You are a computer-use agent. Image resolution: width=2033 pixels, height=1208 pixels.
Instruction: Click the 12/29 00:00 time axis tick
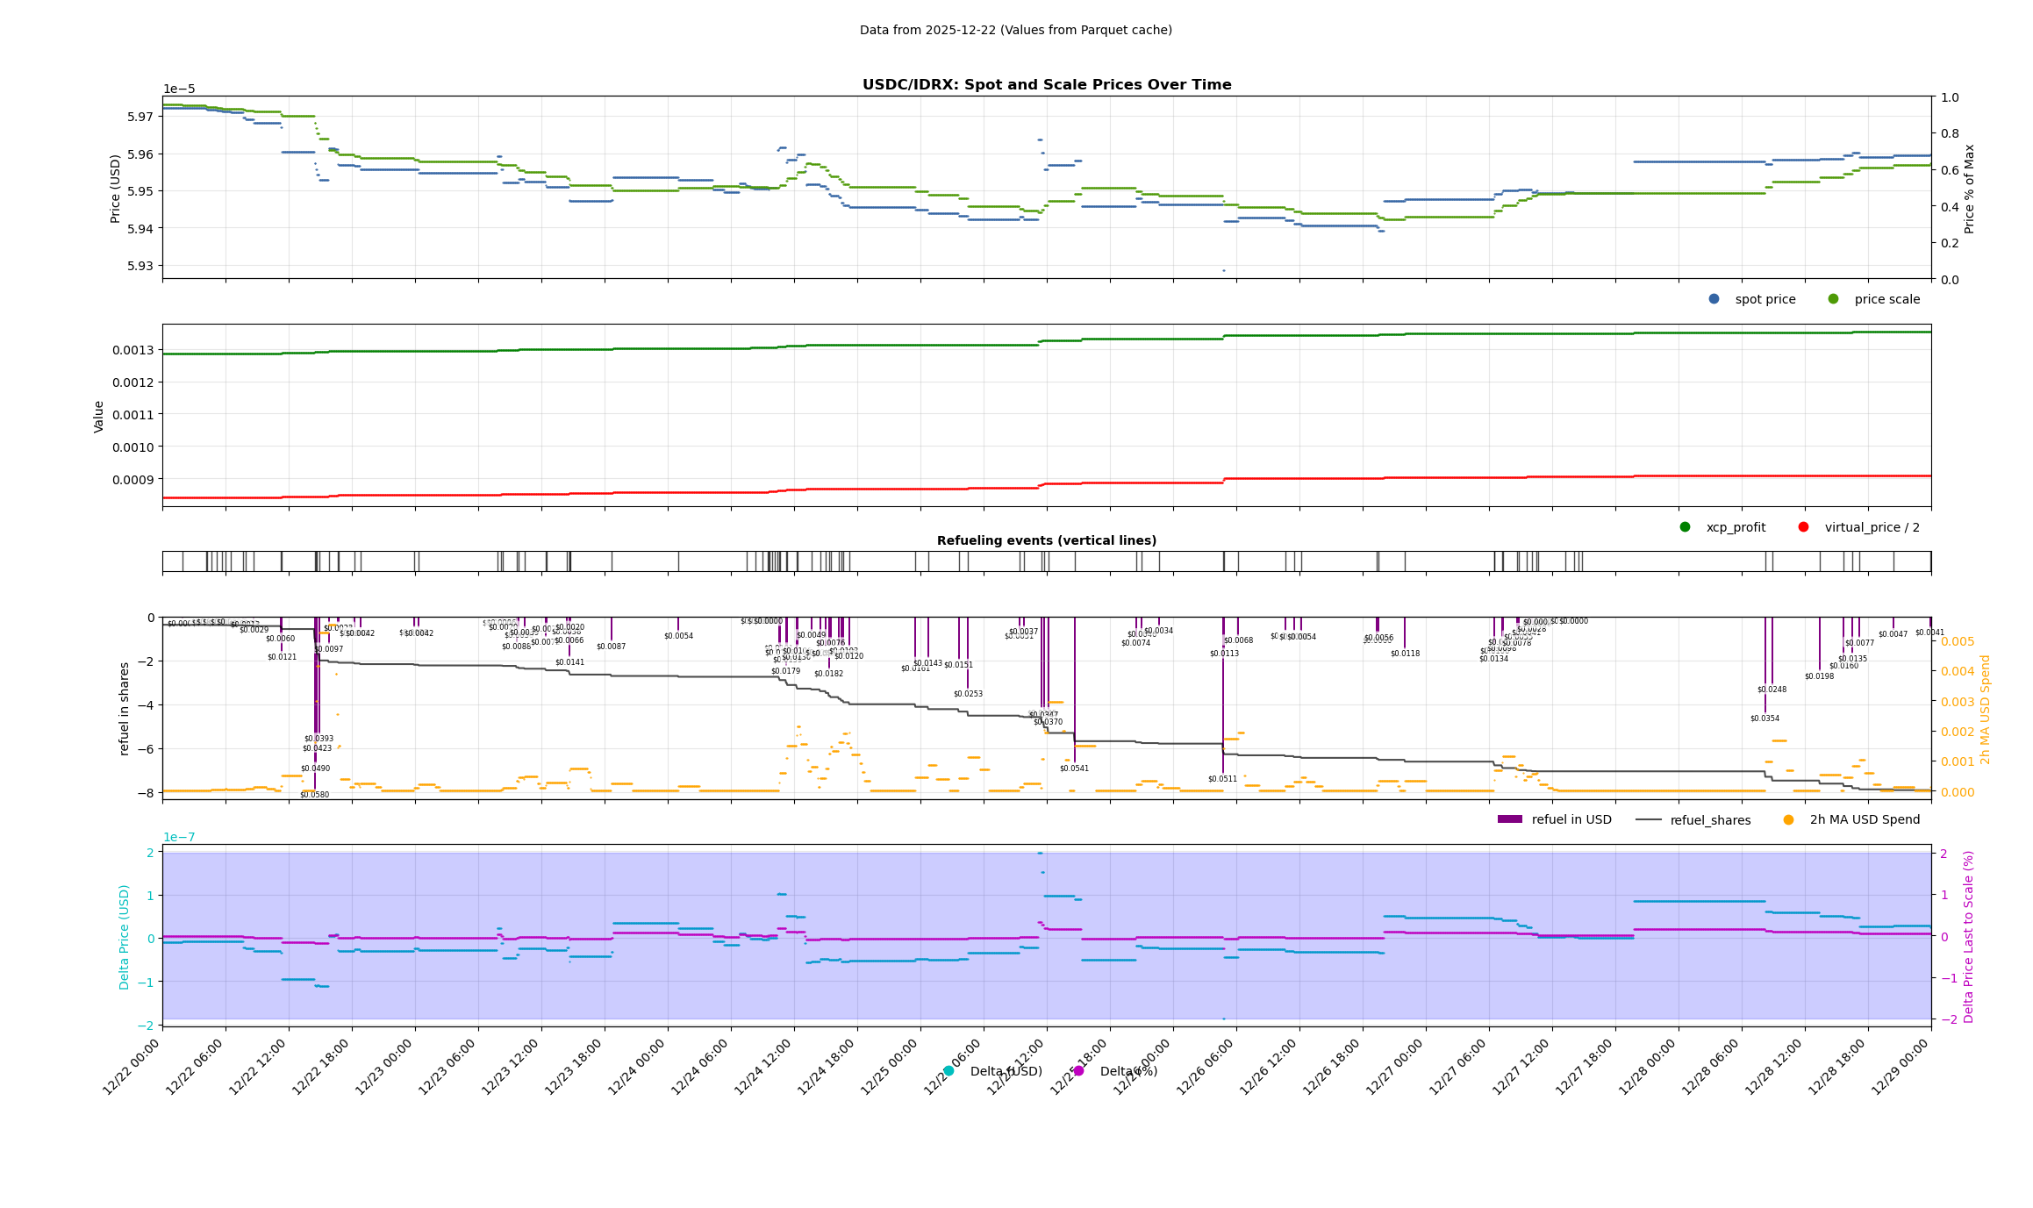(1901, 1067)
